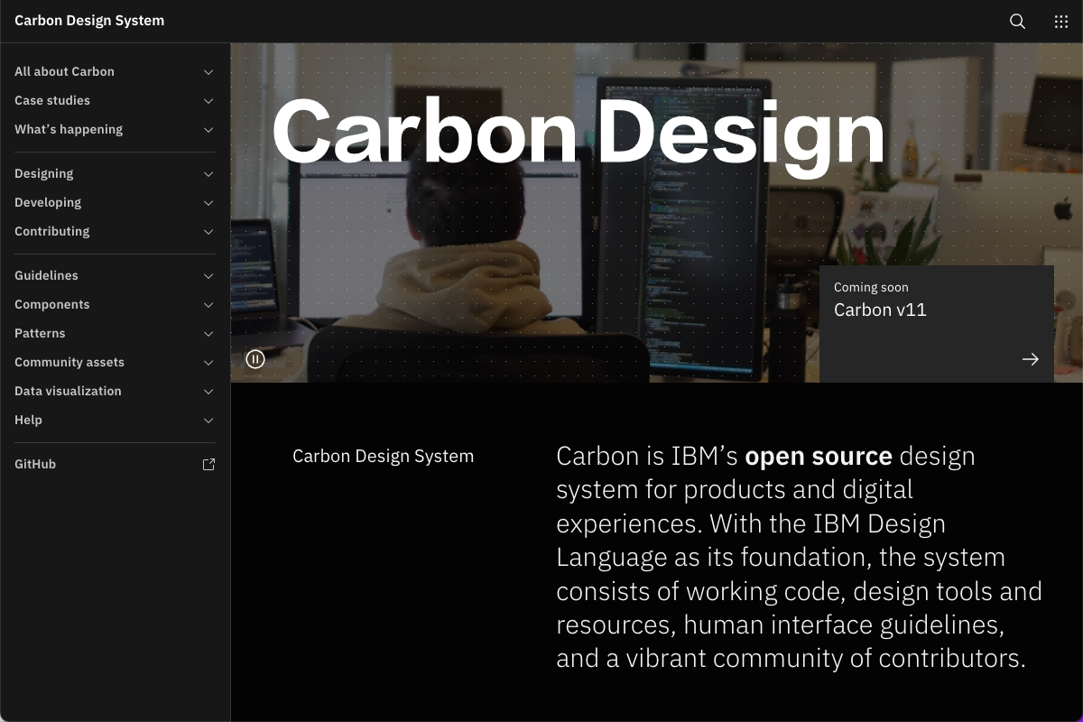1083x722 pixels.
Task: Open the Carbon v11 coming soon card
Action: coord(937,324)
